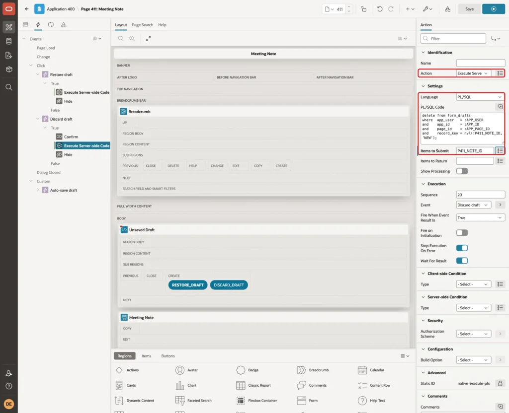Toggle Show Processing switch
The width and height of the screenshot is (509, 413).
(x=462, y=171)
